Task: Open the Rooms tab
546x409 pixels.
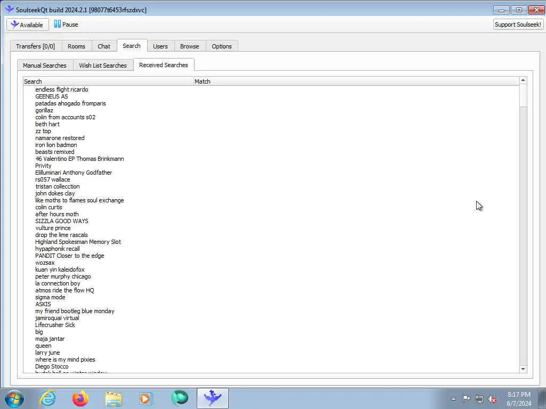Action: click(x=77, y=46)
